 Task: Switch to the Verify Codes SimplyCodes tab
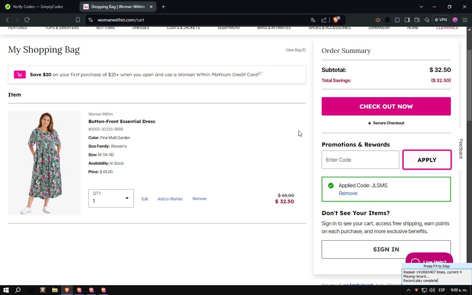38,7
